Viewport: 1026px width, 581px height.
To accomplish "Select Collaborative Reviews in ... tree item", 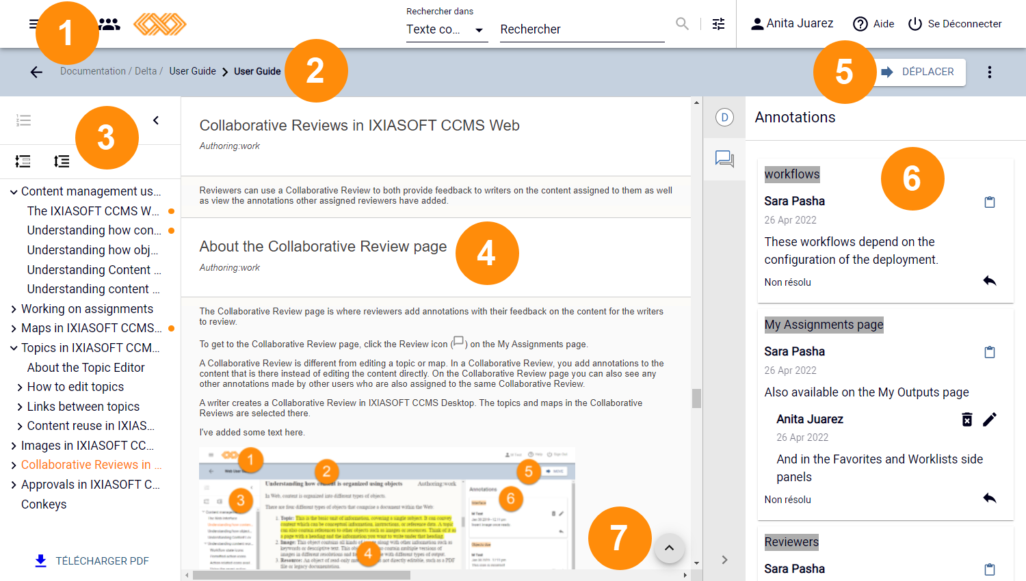I will click(x=91, y=465).
